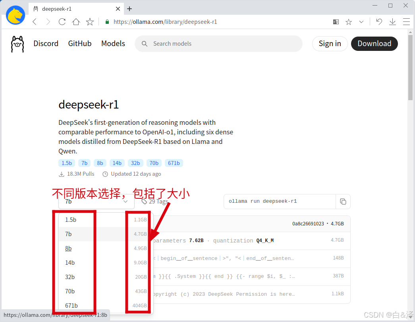Click the 1.5b size tag badge

pos(67,163)
